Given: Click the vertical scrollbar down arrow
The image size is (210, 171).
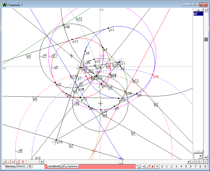Looking at the screenshot, I should click(206, 157).
